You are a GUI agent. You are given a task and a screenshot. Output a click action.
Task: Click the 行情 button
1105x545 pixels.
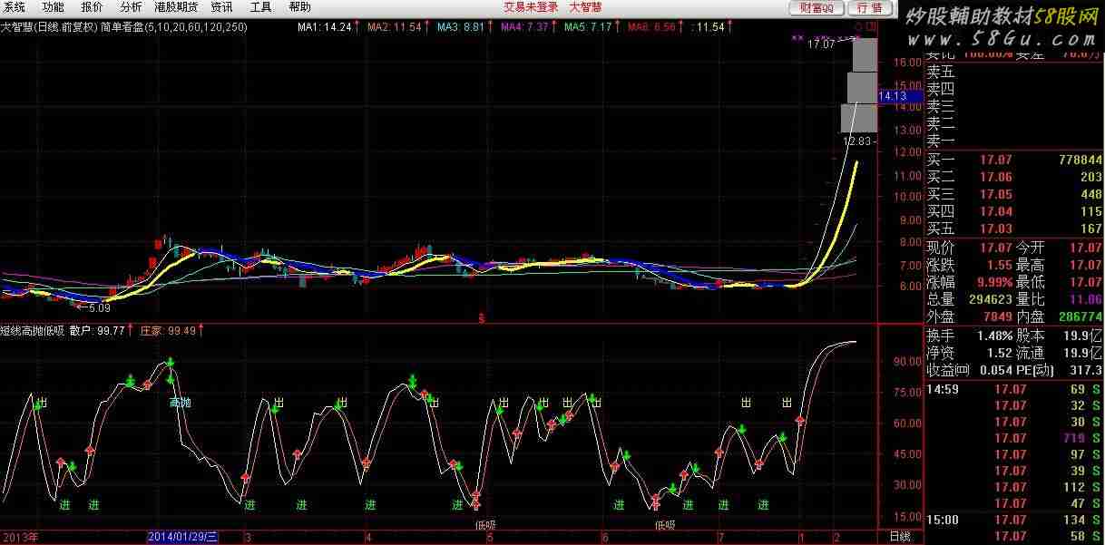(x=869, y=8)
